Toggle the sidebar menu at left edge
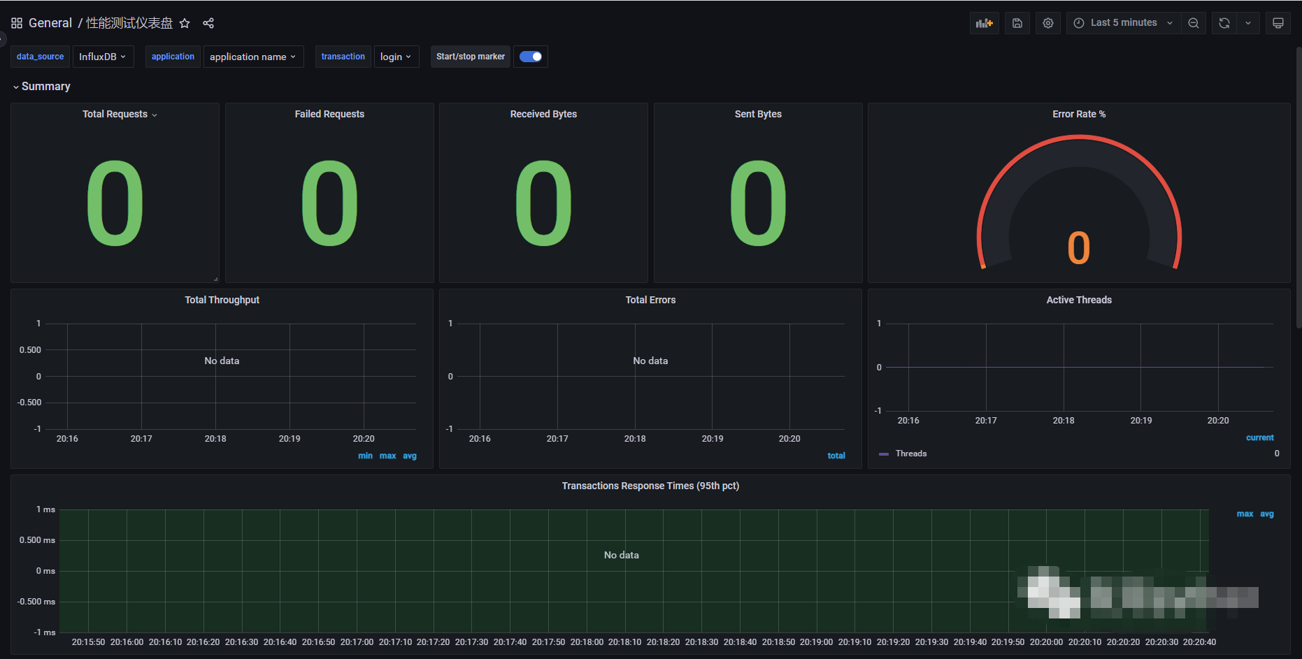Screen dimensions: 1302x659 [x=3, y=39]
